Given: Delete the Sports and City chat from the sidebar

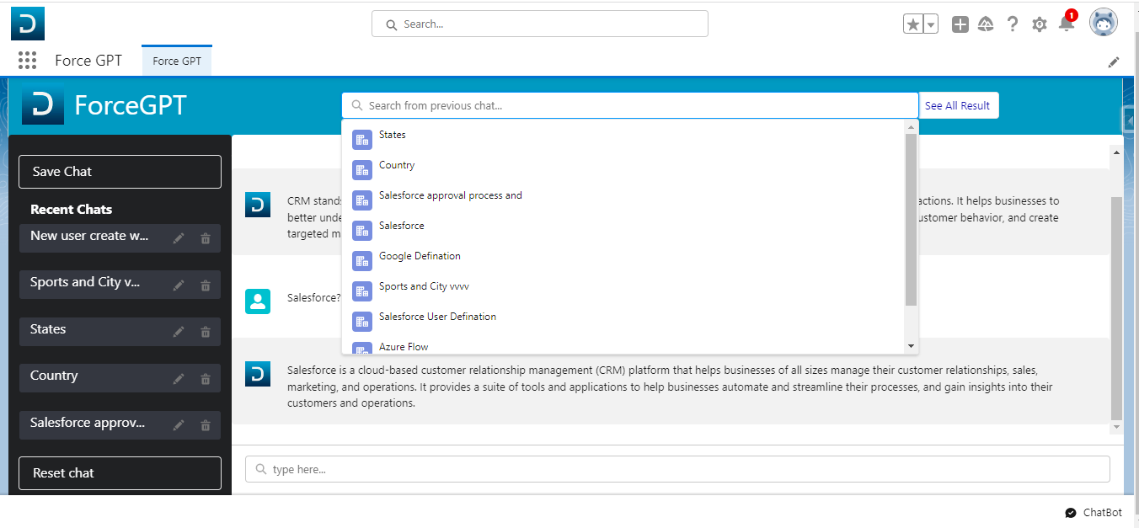Looking at the screenshot, I should coord(206,285).
